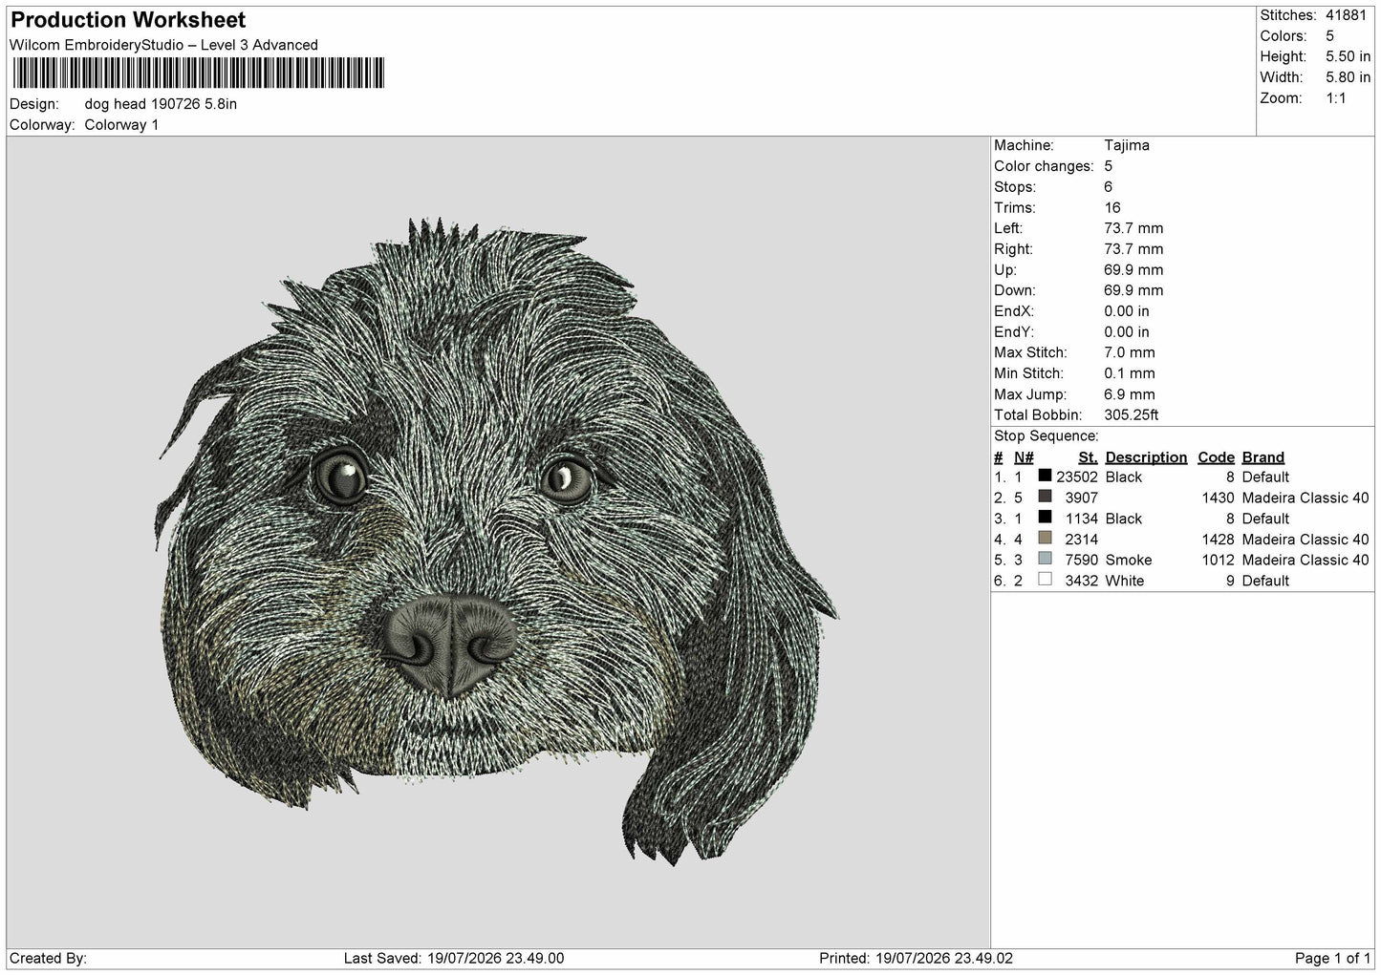Click the Height value 5.50 in

1348,56
